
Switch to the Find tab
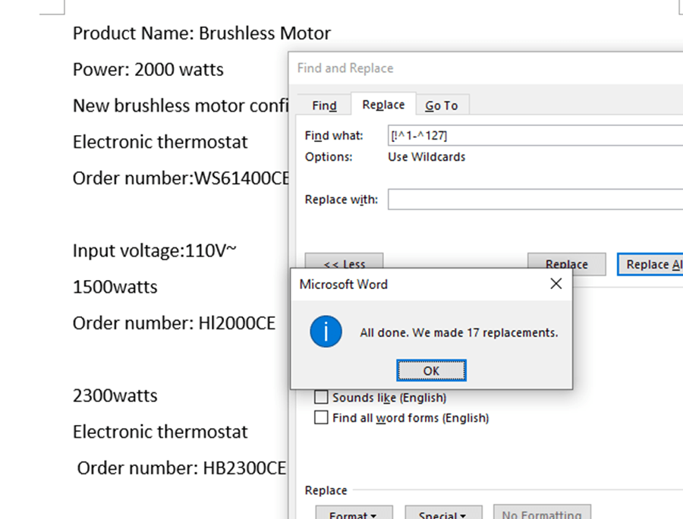324,105
